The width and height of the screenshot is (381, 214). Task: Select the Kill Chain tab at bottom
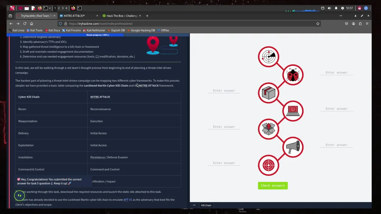click(x=206, y=205)
